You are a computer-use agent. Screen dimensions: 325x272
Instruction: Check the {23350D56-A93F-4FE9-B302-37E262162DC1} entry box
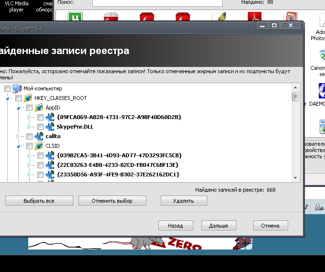coord(40,174)
